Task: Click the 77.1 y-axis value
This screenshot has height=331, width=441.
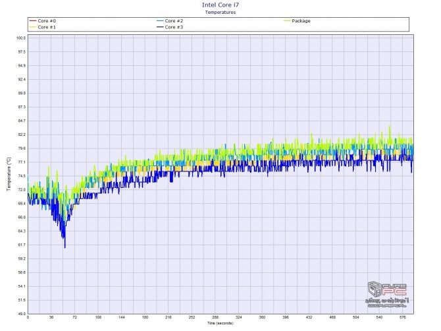Action: click(21, 162)
